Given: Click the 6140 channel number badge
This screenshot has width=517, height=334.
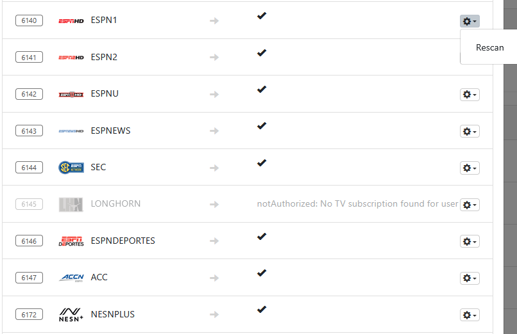Looking at the screenshot, I should click(x=30, y=20).
